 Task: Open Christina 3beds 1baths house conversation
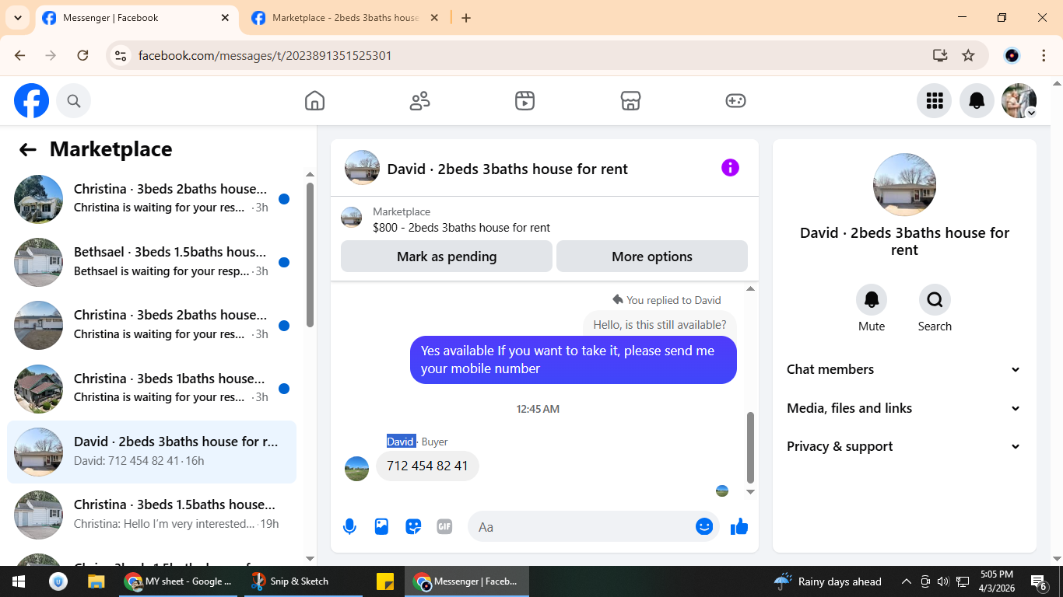point(152,388)
